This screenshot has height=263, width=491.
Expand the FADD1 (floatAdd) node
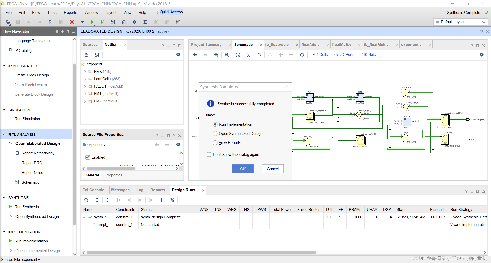(x=85, y=87)
